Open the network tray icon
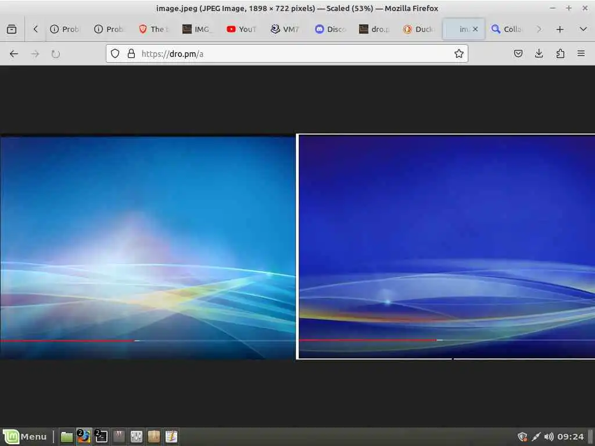Viewport: 595px width, 446px height. (x=536, y=437)
